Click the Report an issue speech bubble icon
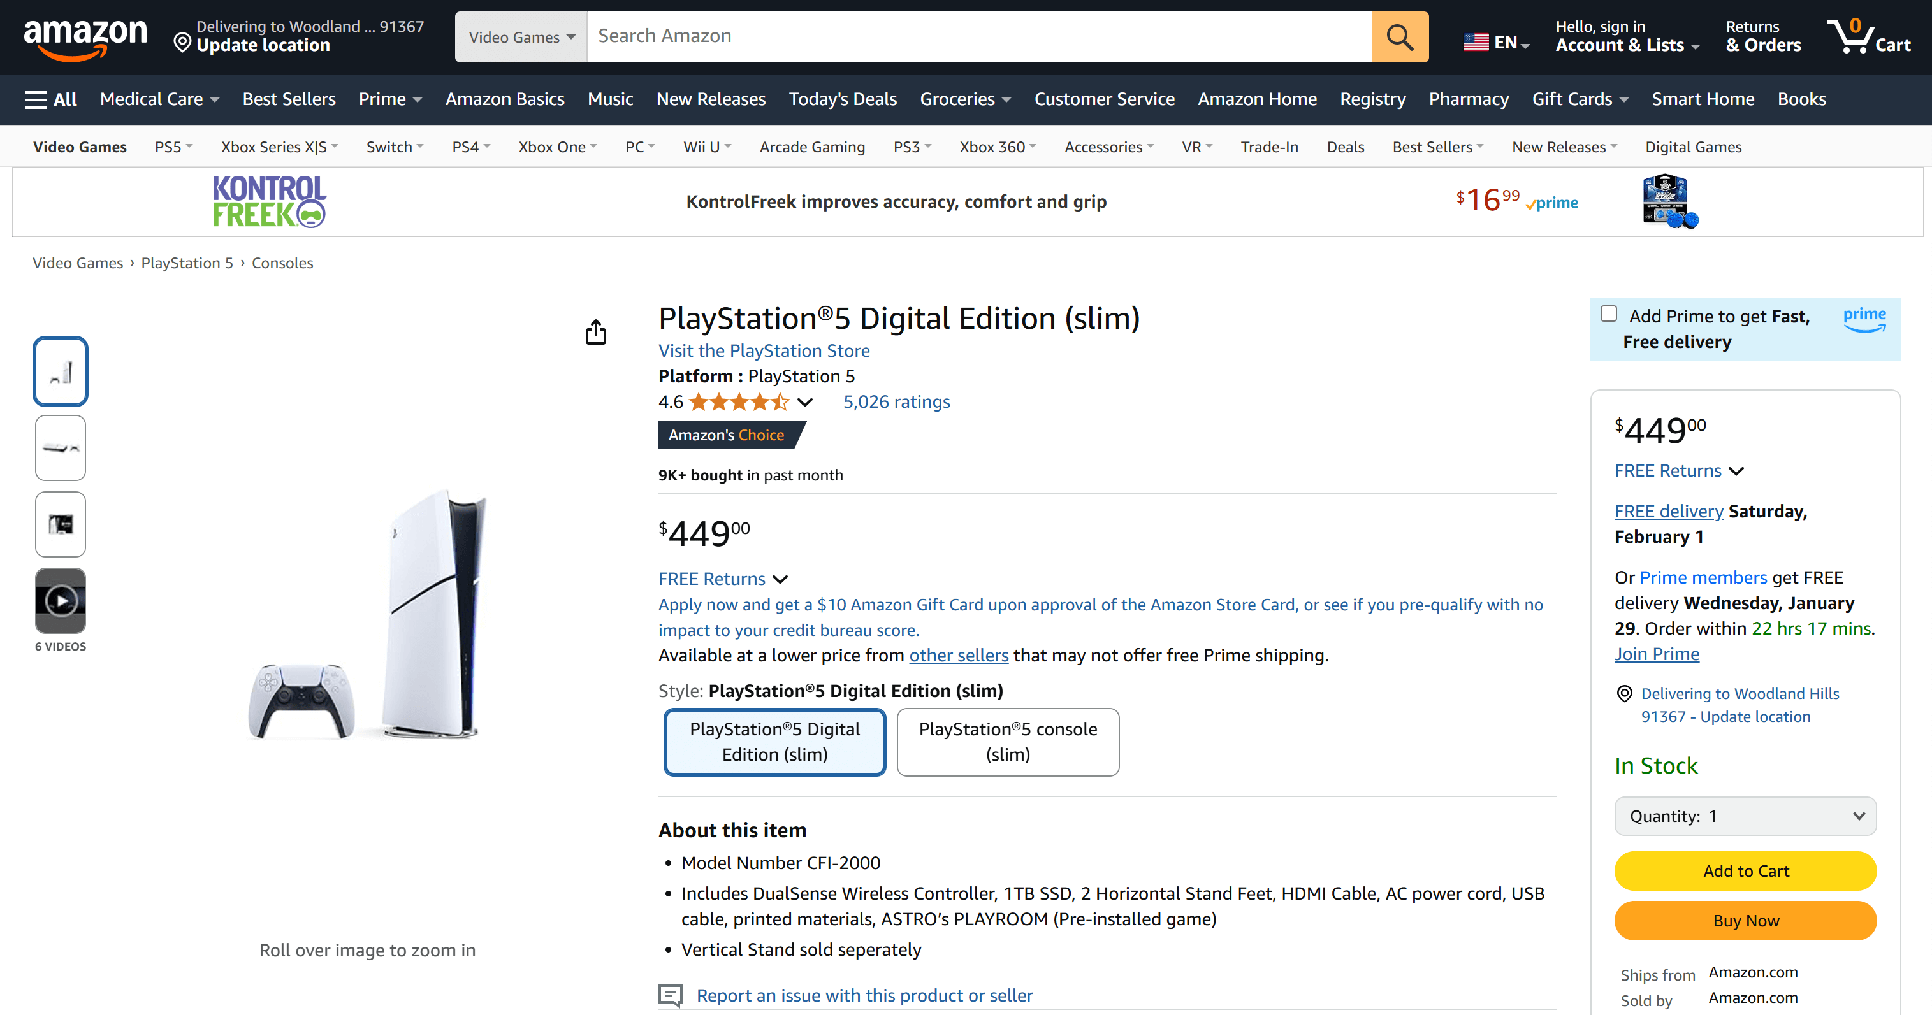This screenshot has width=1932, height=1015. (670, 995)
